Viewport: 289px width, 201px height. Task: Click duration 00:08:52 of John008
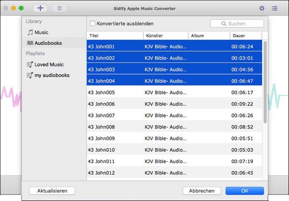[242, 127]
